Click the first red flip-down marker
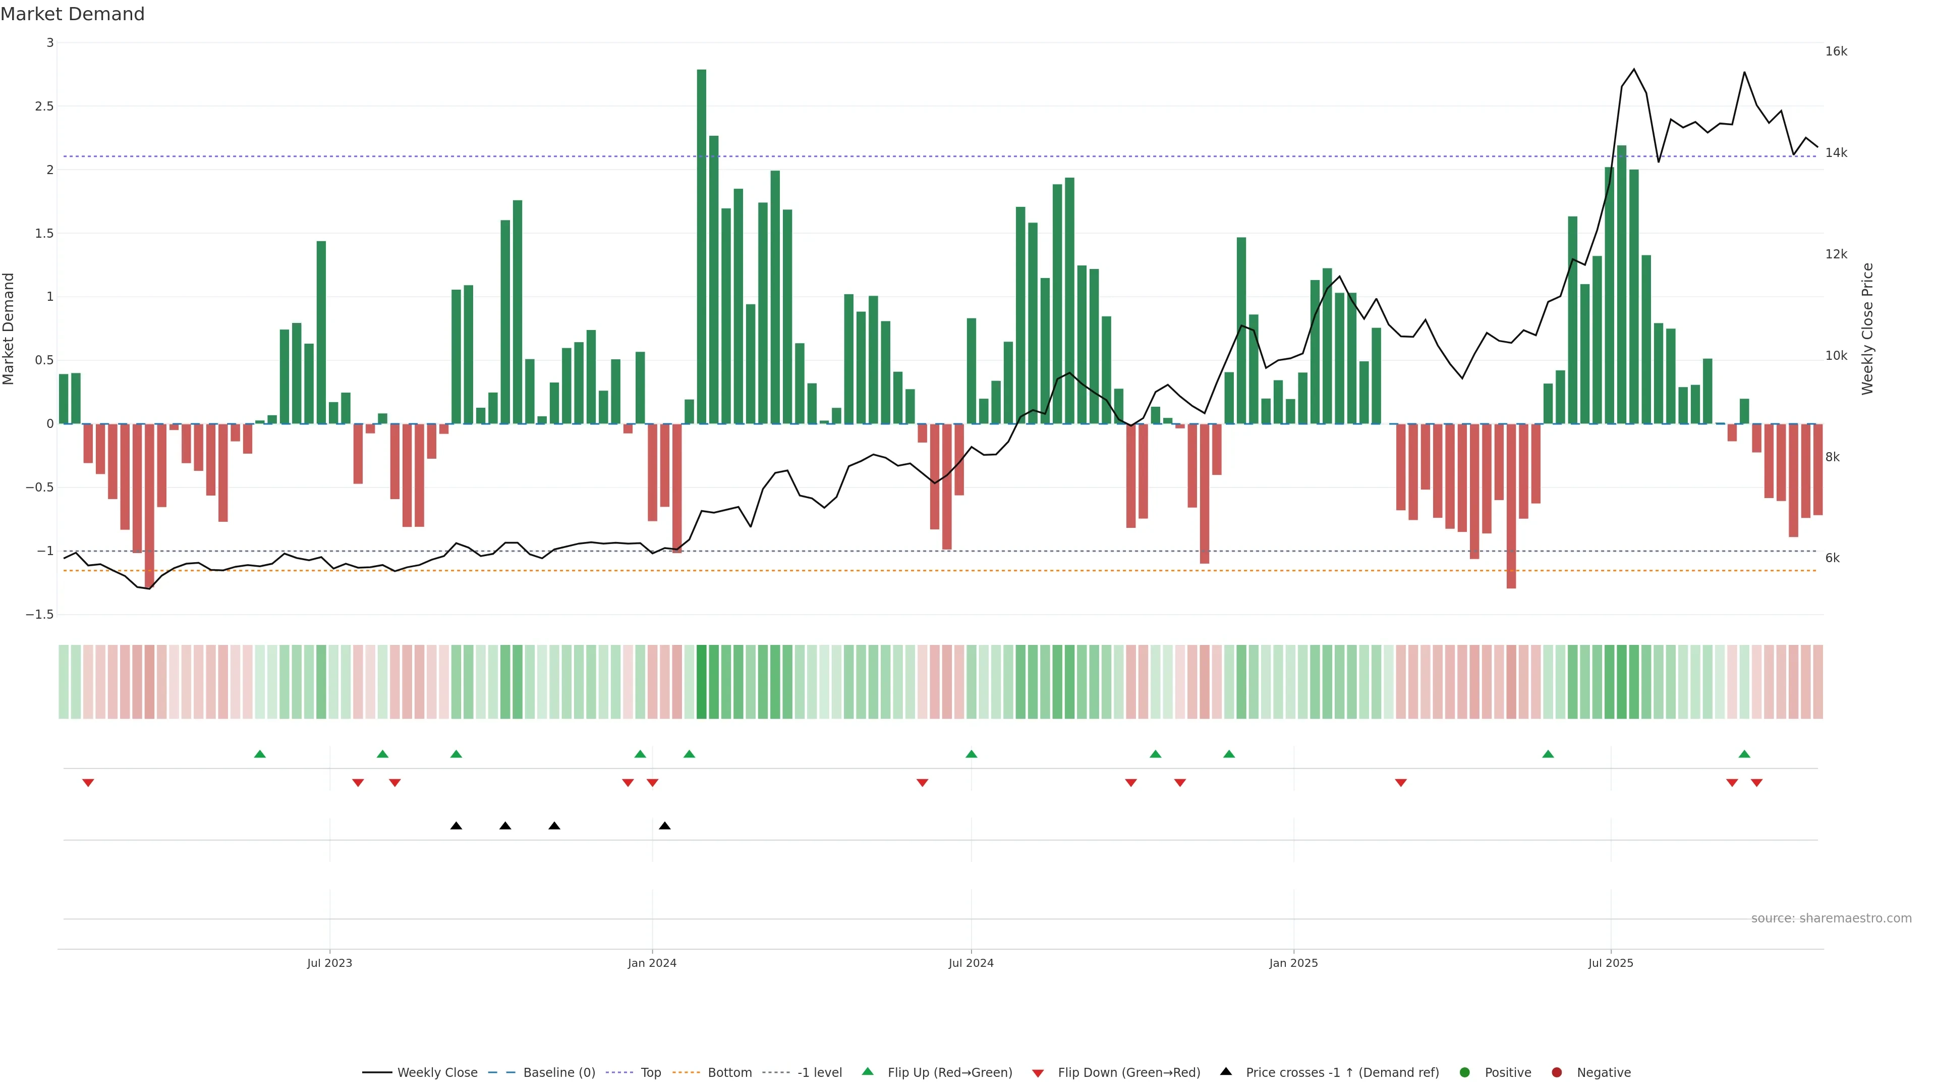 coord(88,783)
